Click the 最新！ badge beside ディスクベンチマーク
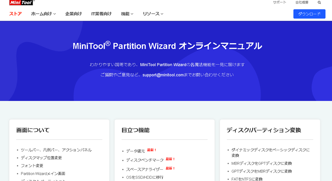 [x=170, y=159]
